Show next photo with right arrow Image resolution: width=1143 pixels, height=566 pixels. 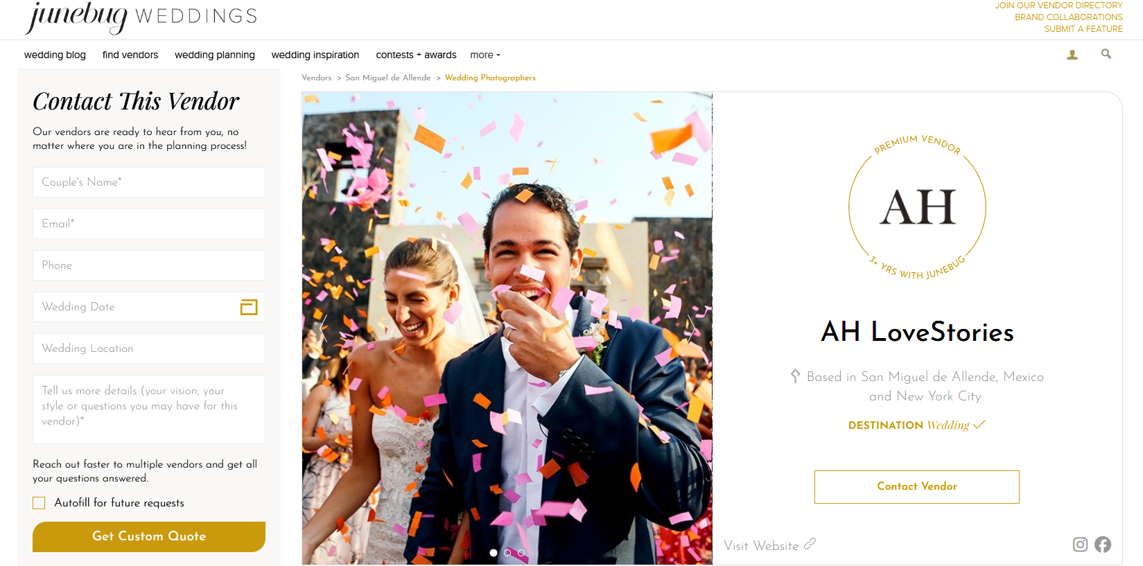tap(691, 328)
